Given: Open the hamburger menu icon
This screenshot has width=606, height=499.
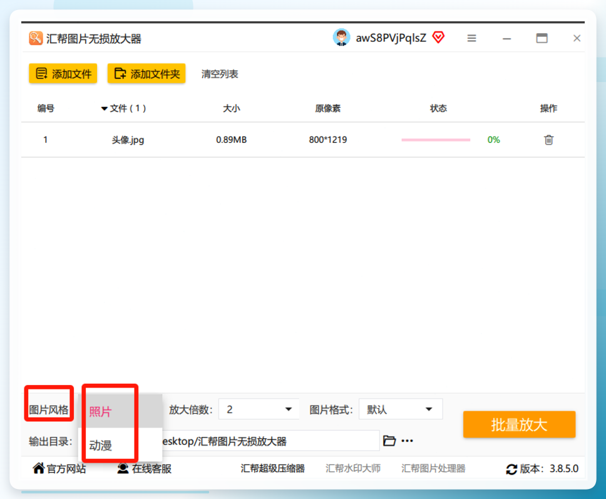Looking at the screenshot, I should (x=471, y=38).
